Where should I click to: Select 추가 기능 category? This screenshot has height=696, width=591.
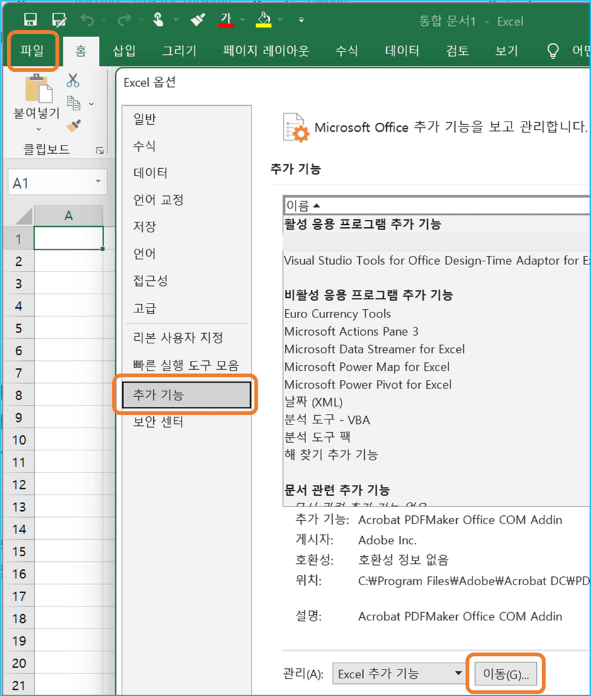pos(186,394)
